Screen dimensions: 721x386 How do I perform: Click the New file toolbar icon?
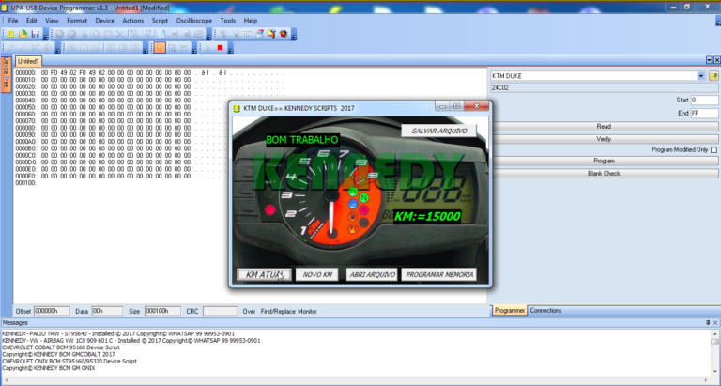click(10, 34)
